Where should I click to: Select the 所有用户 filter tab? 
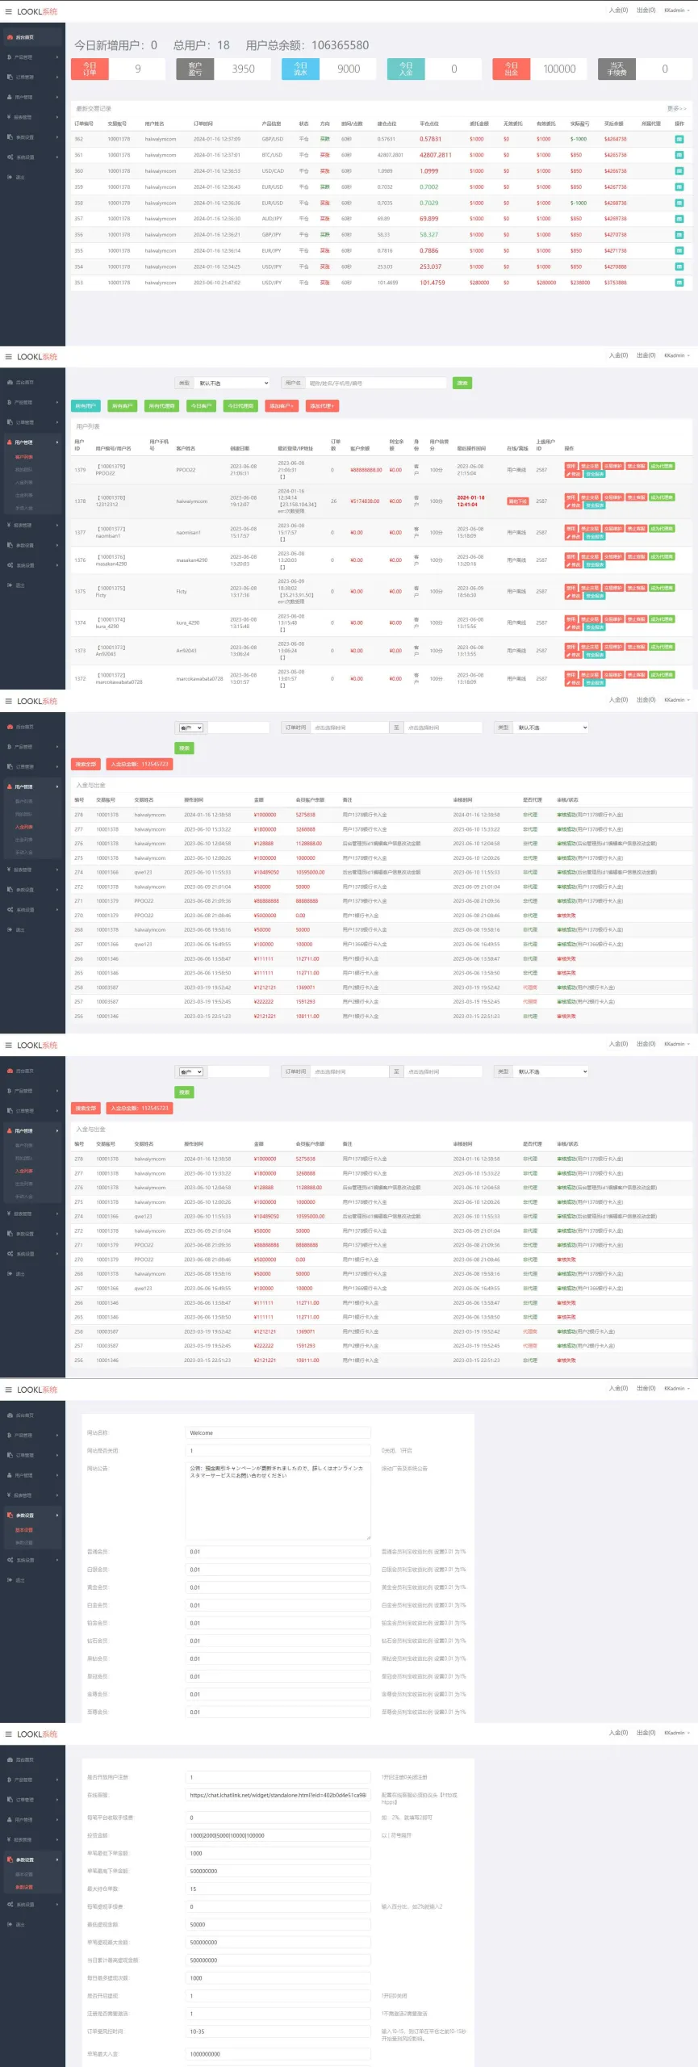(x=85, y=406)
